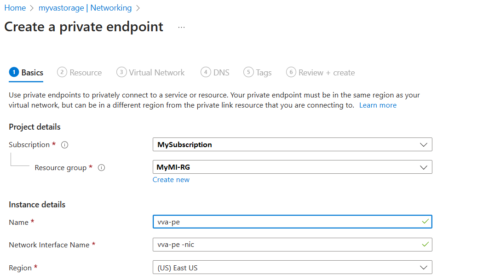Click the Learn more link
This screenshot has width=477, height=280.
[x=378, y=105]
